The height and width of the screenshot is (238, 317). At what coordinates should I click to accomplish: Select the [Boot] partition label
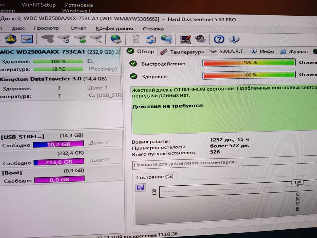click(12, 173)
